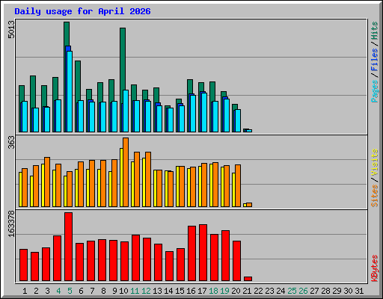Click the chart title 'Daily usage for April 2026'
Screen dimensions: 383x299
pos(82,11)
